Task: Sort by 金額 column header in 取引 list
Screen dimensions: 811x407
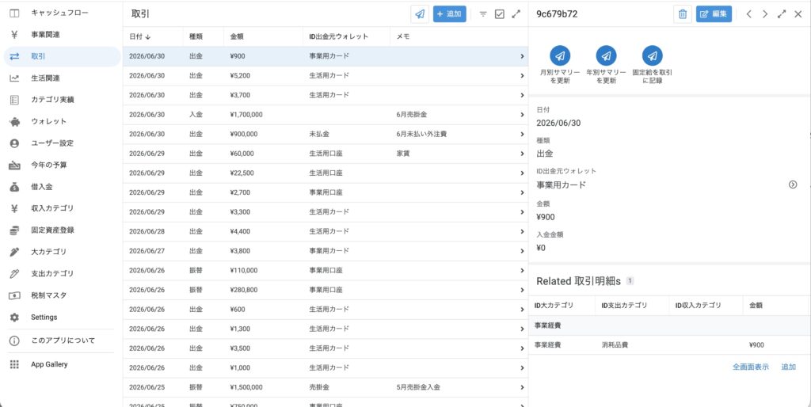Action: (x=237, y=36)
